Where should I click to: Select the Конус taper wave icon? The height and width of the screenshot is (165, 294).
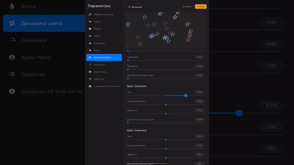tap(90, 22)
